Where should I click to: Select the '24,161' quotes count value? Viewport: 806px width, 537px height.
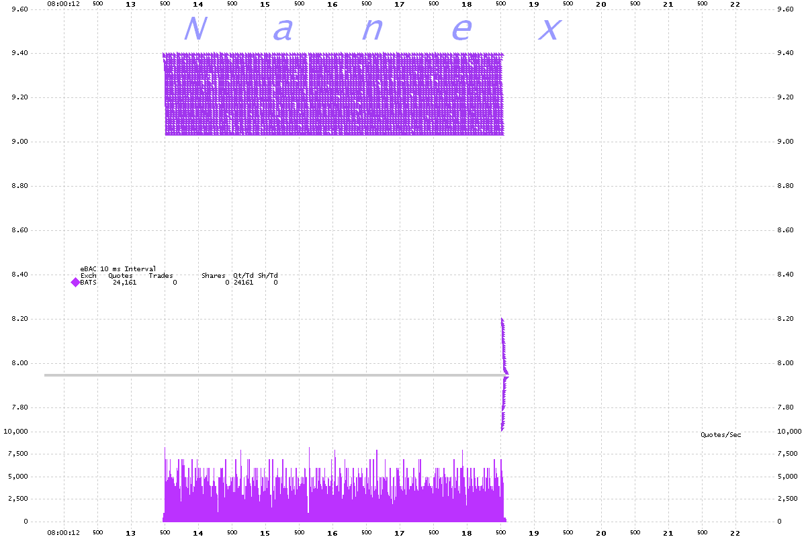tap(124, 283)
